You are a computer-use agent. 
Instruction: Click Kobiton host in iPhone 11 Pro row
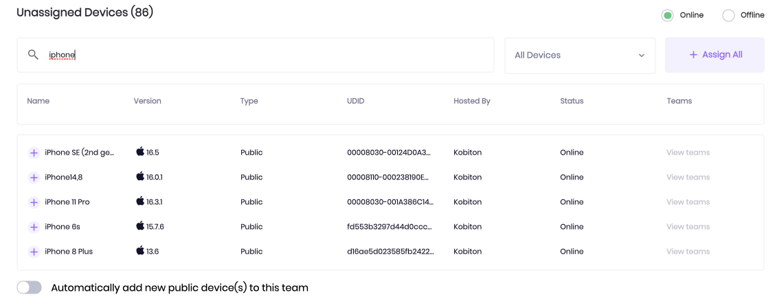click(467, 202)
